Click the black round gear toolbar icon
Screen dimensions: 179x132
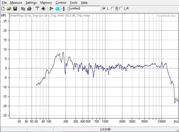43,9
